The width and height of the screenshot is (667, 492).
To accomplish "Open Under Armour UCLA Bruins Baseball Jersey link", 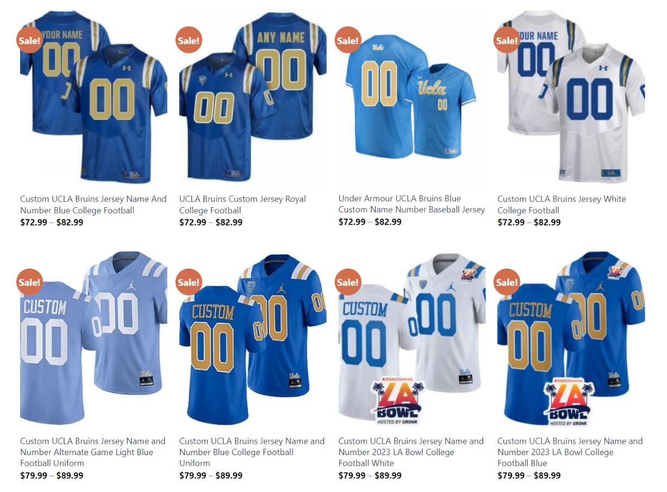I will [412, 204].
